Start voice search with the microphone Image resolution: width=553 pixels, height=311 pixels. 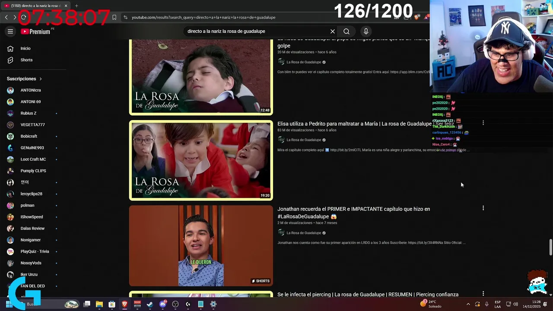click(366, 31)
